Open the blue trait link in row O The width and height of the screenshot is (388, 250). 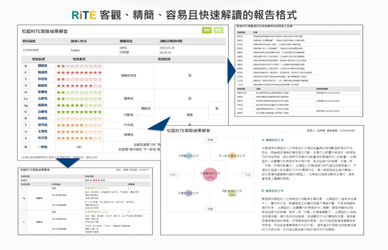(43, 92)
